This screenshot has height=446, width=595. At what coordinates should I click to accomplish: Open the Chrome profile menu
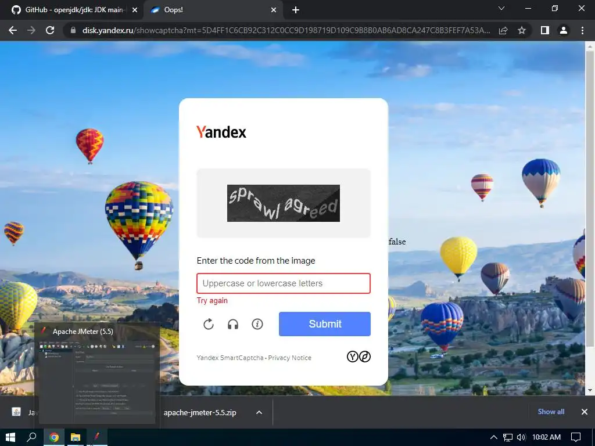tap(564, 30)
